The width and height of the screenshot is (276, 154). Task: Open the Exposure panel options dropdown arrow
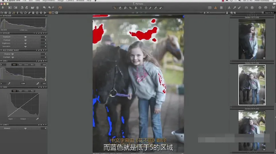click(46, 33)
